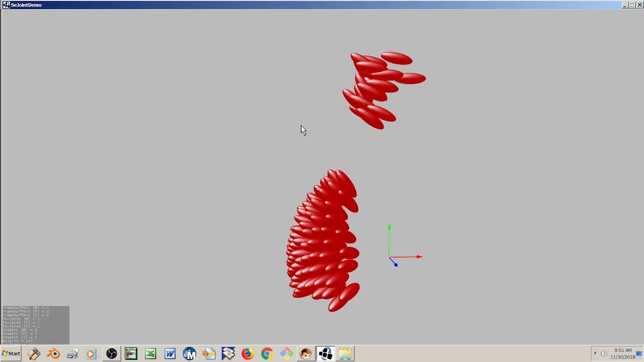The width and height of the screenshot is (644, 362).
Task: Show hidden system tray icons
Action: [x=595, y=353]
